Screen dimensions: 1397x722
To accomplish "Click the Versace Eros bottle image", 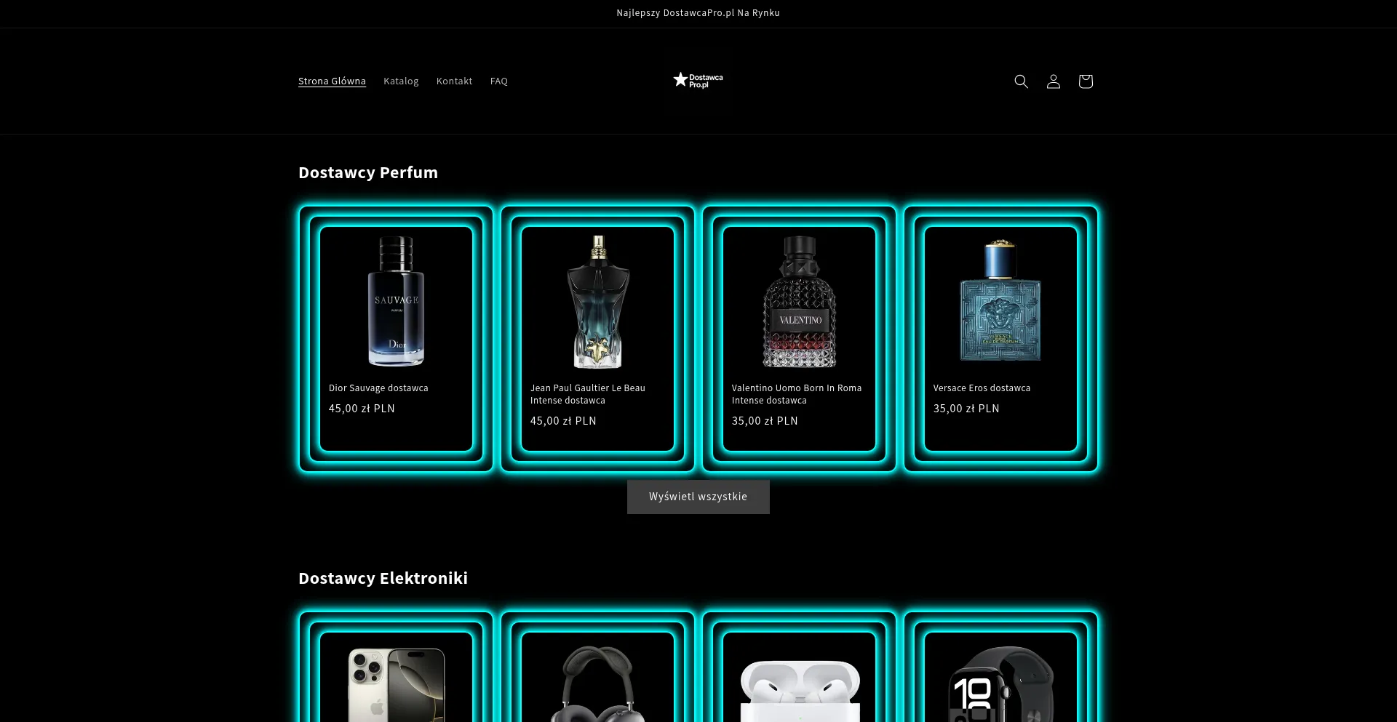I will [x=1000, y=301].
